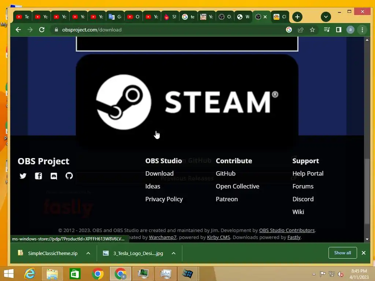Click the page scroll down arrow
The height and width of the screenshot is (281, 375).
pos(367,239)
